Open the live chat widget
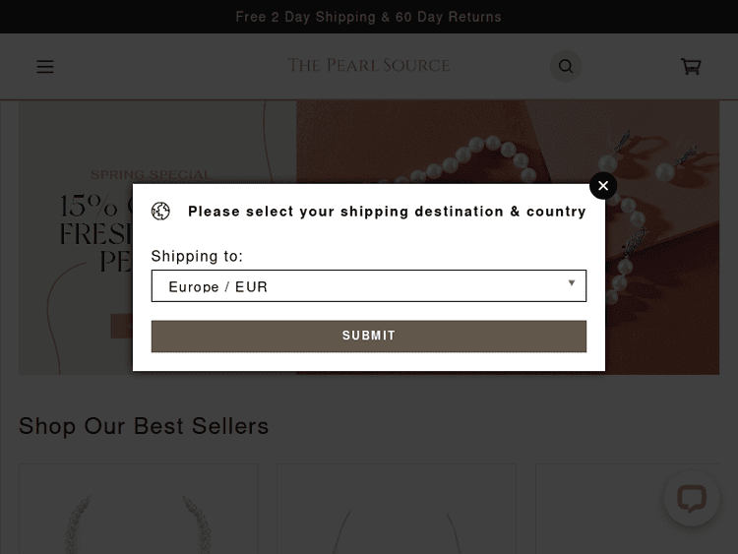The width and height of the screenshot is (738, 554). 692,498
